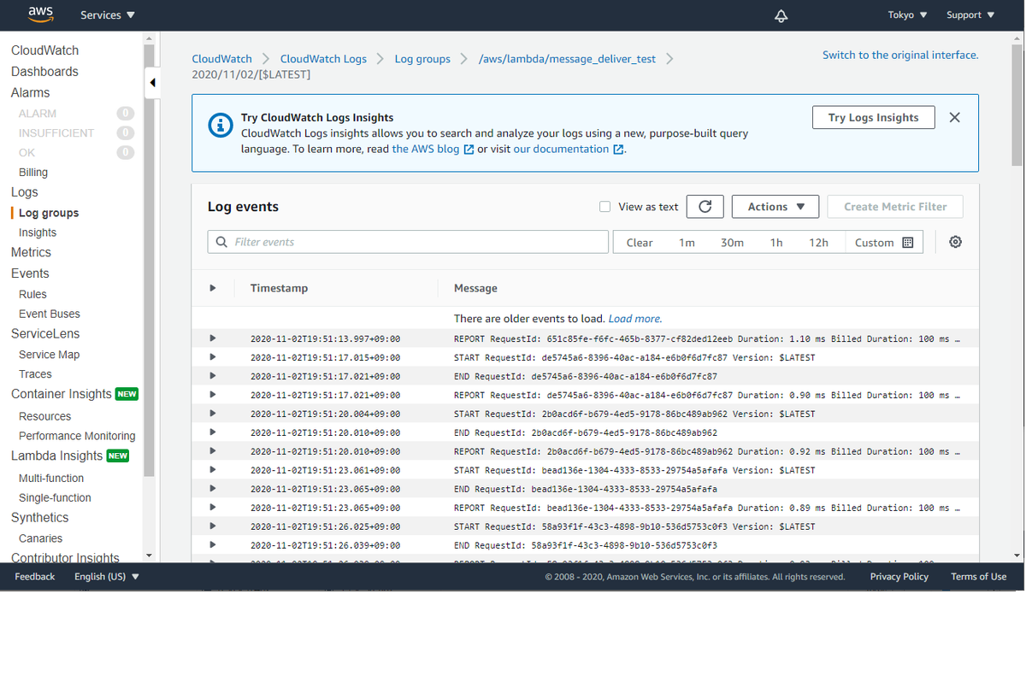Open the notifications bell icon
Viewport: 1026px width, 676px height.
click(781, 16)
